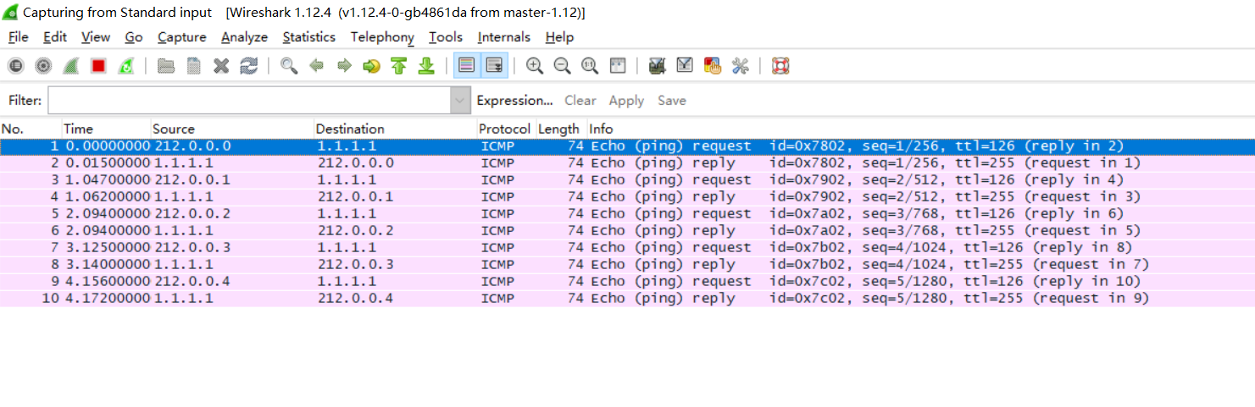Click the Expression... button

514,101
